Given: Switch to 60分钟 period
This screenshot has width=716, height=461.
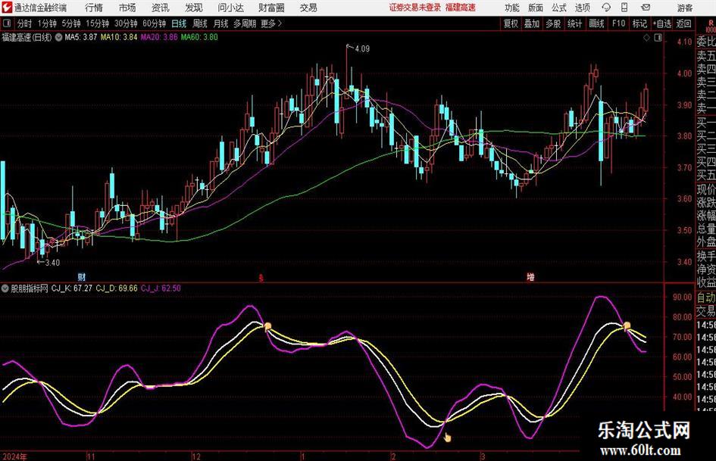Looking at the screenshot, I should click(x=155, y=23).
